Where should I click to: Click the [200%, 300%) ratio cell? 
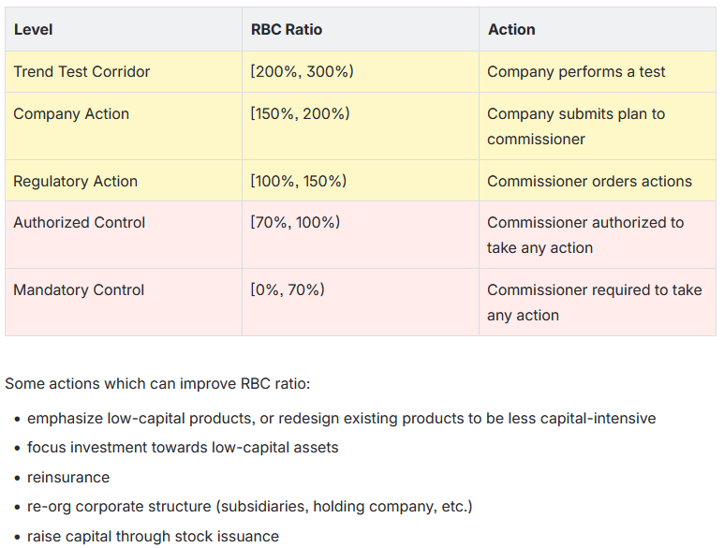click(x=302, y=71)
